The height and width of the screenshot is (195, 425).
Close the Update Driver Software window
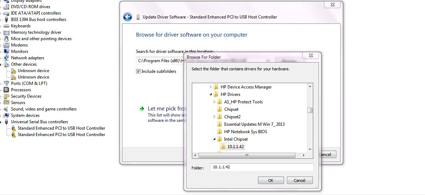(x=332, y=5)
